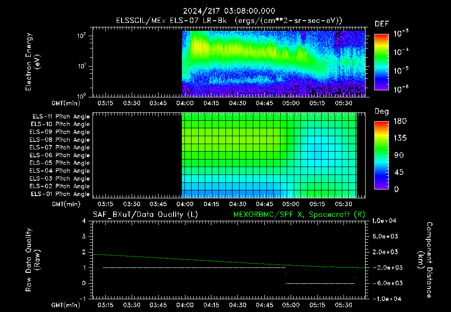Click the Component Distance (km) axis label
This screenshot has width=451, height=312.
click(425, 260)
